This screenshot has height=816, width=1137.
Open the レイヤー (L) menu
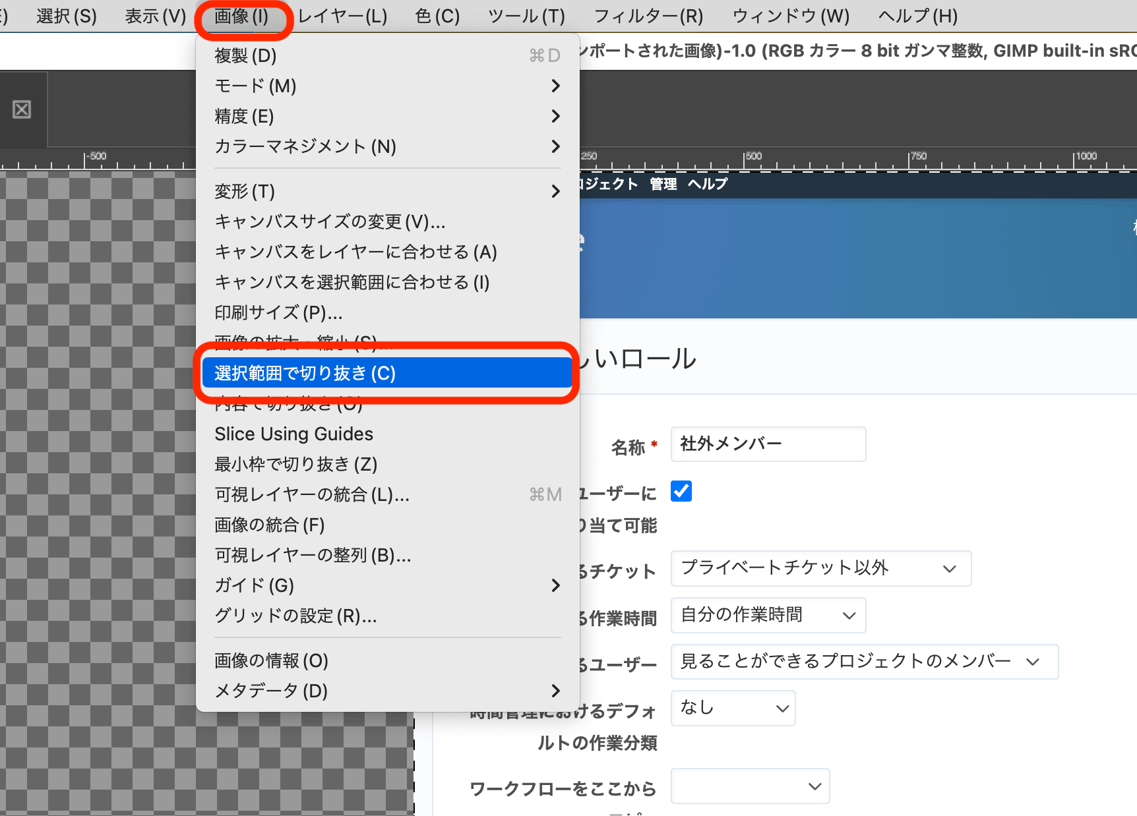(x=342, y=16)
